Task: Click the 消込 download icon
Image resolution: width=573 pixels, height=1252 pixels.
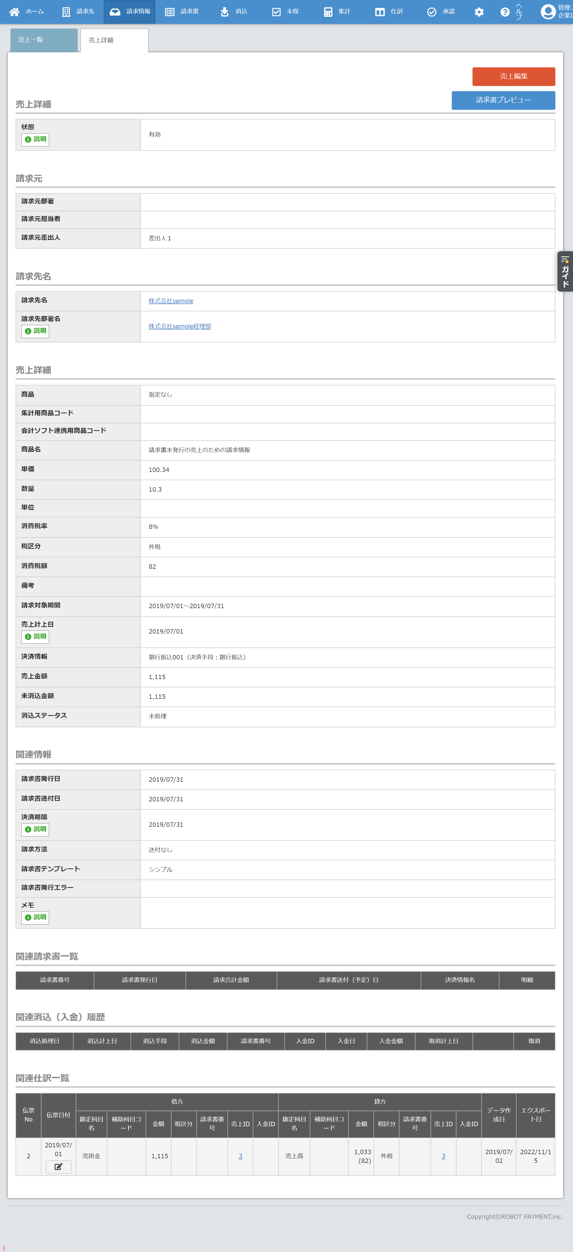Action: [x=225, y=12]
